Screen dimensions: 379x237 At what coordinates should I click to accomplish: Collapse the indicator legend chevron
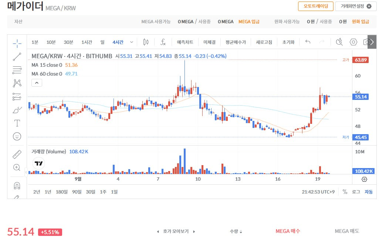[37, 83]
